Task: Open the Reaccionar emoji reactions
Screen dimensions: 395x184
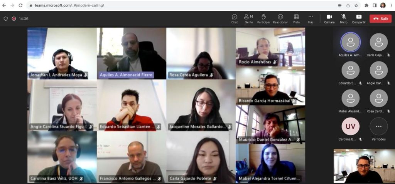Action: tap(280, 19)
